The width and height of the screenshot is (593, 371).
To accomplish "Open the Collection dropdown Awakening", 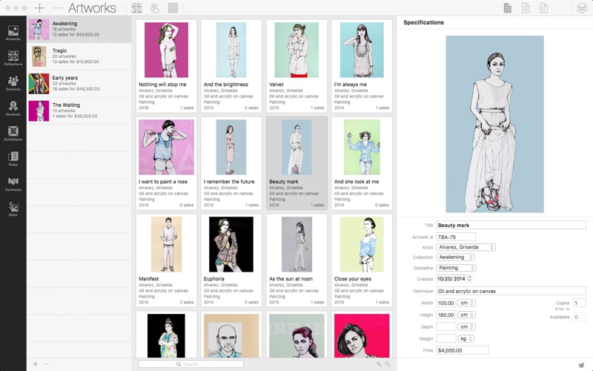I will pos(455,257).
